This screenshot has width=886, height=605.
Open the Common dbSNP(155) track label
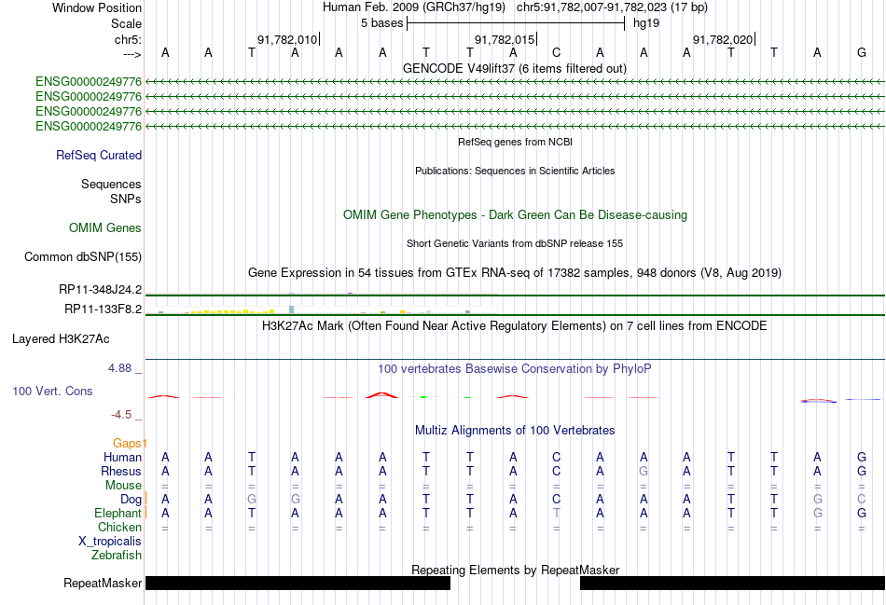82,257
